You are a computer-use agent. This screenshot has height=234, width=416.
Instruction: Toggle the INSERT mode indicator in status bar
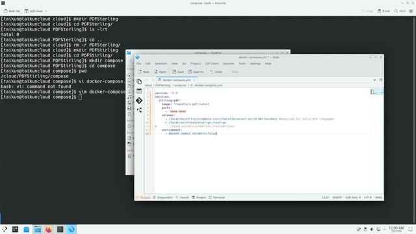click(x=337, y=198)
